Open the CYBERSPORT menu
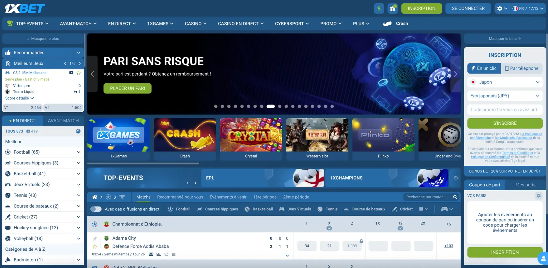This screenshot has width=548, height=268. tap(292, 23)
